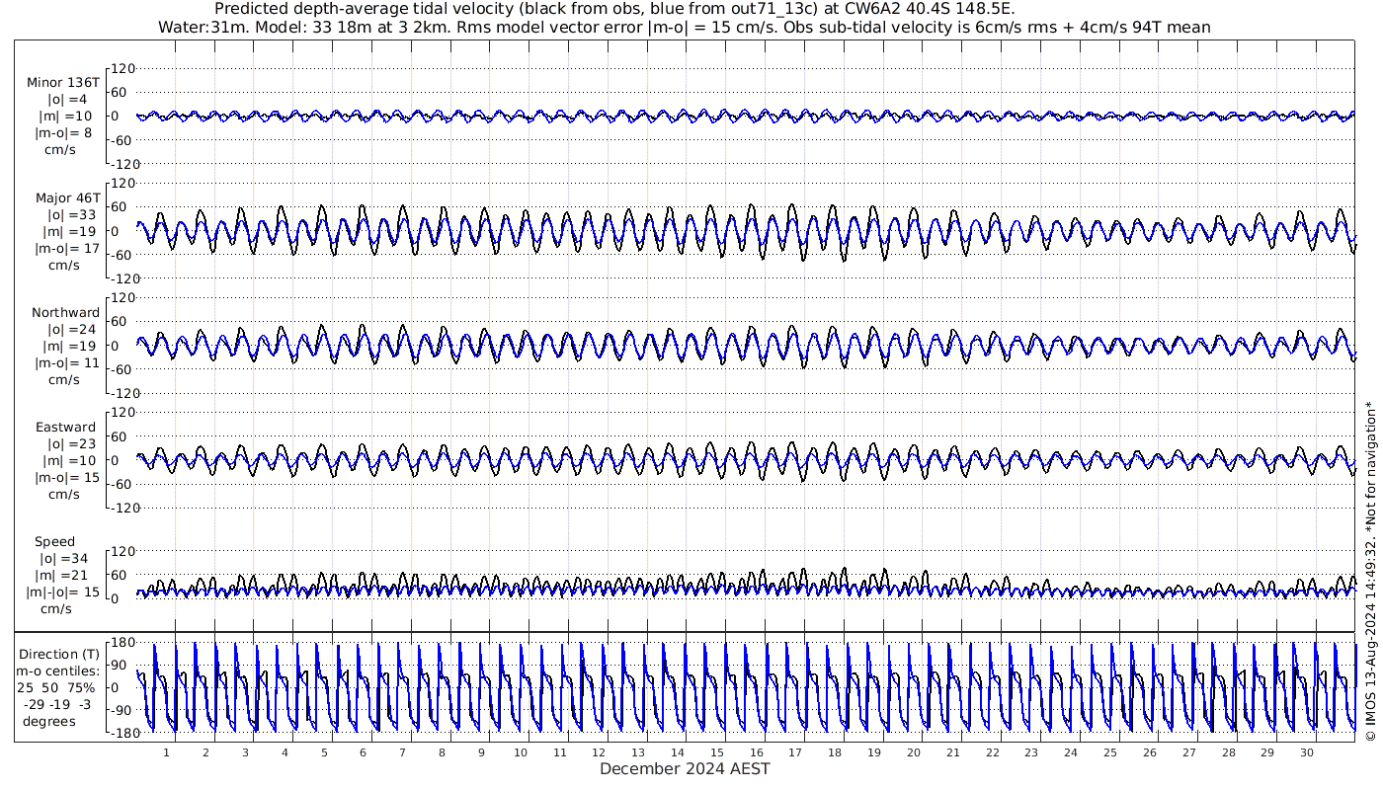Click day '5' on the date axis

click(x=323, y=752)
